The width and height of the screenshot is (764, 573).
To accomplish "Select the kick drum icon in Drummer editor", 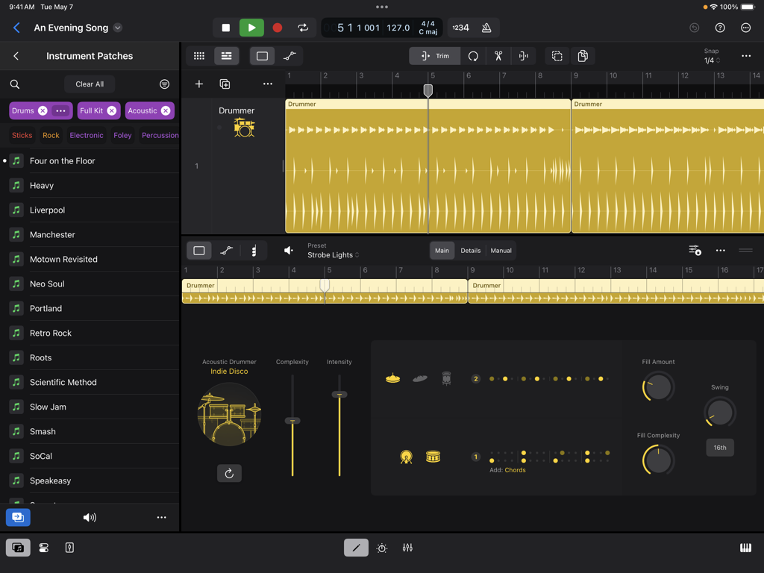I will pos(406,457).
